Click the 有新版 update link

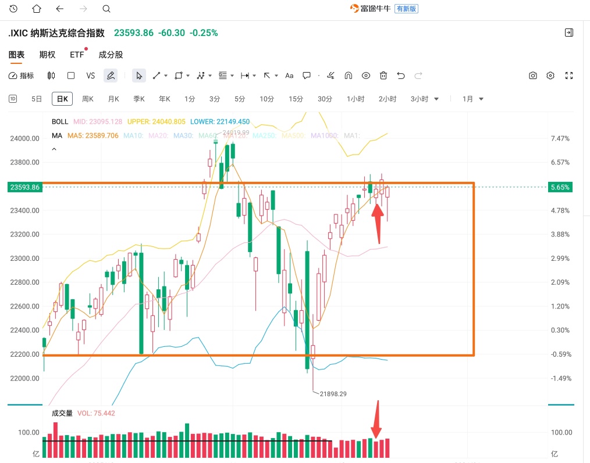click(406, 9)
